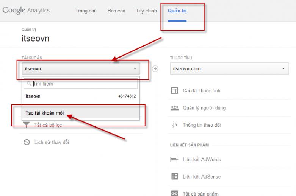This screenshot has height=196, width=296.
Task: Click the filter funnel icon
Action: [x=27, y=124]
